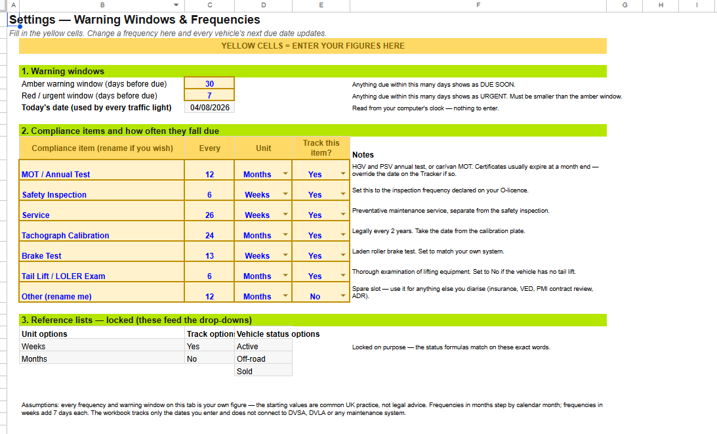Select the Assumptions paragraph text
The image size is (717, 434).
[x=312, y=409]
